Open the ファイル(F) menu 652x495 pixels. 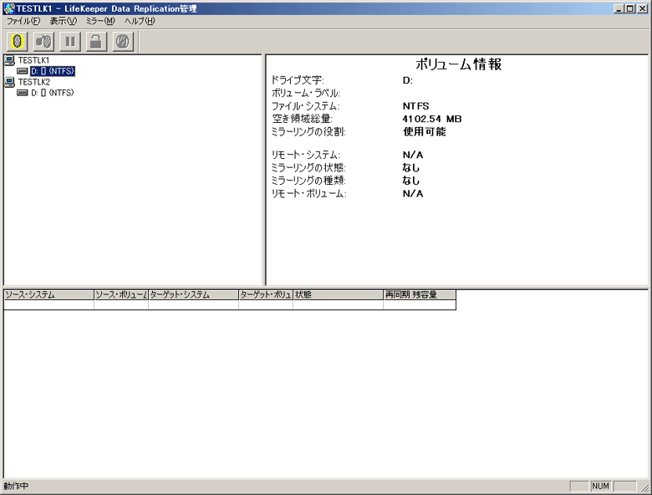tap(23, 21)
